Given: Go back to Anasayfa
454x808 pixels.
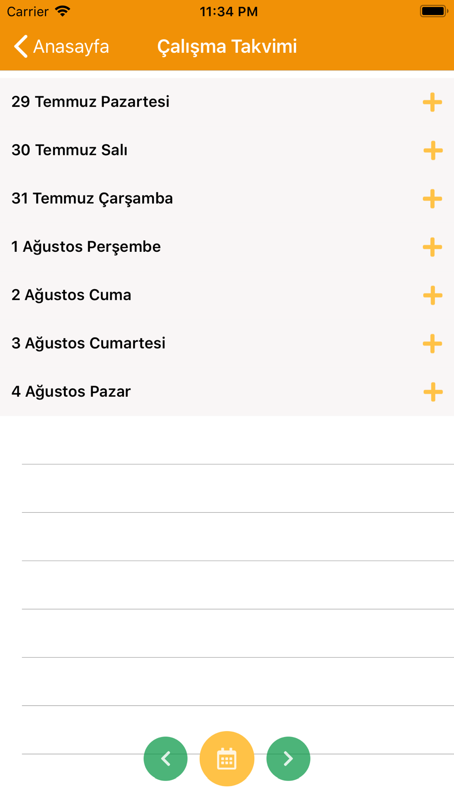Looking at the screenshot, I should coord(61,46).
